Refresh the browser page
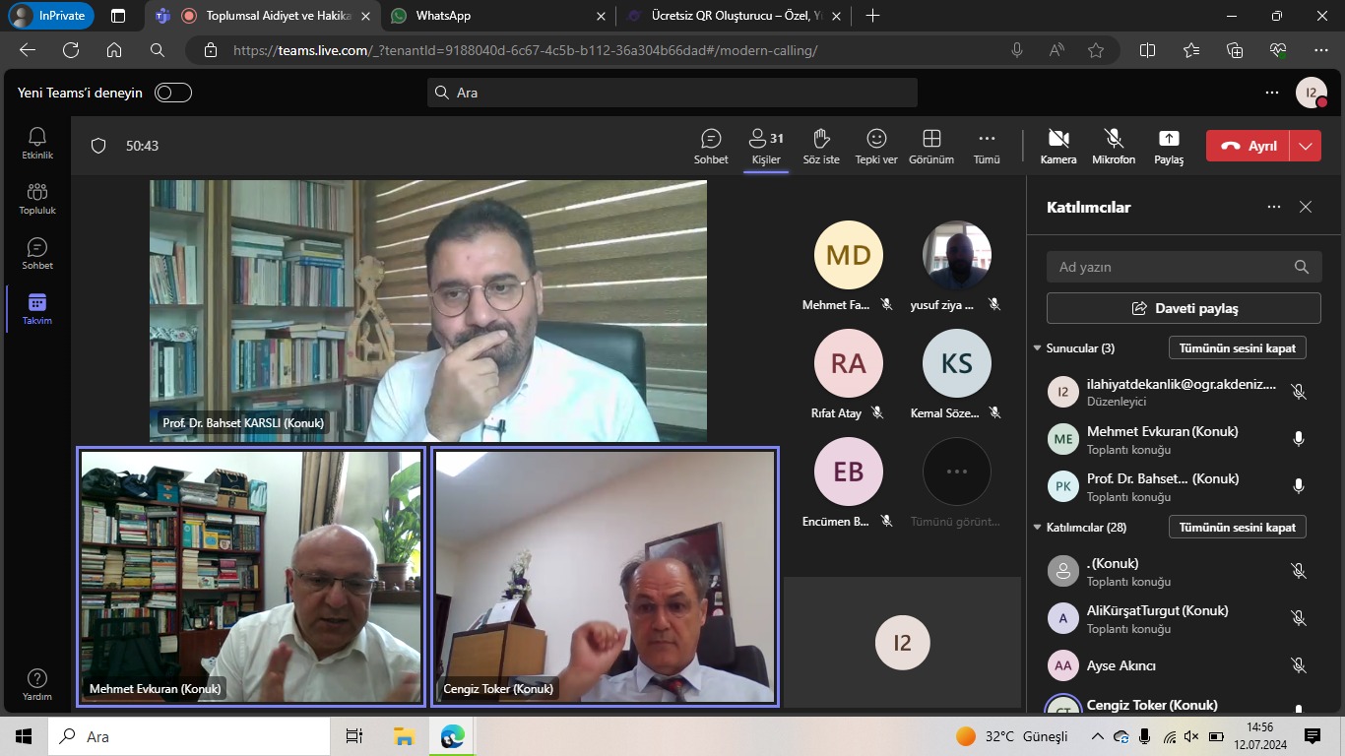The width and height of the screenshot is (1345, 756). point(71,50)
